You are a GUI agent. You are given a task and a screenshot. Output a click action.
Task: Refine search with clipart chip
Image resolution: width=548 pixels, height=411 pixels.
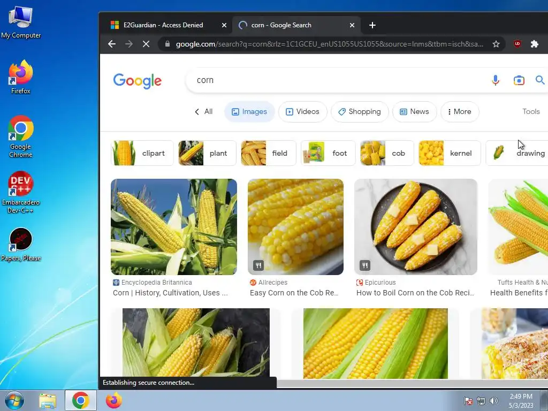click(x=142, y=153)
